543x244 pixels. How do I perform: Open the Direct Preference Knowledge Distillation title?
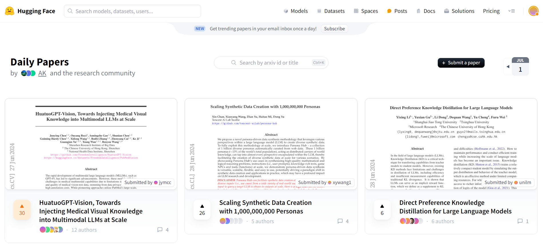[455, 207]
